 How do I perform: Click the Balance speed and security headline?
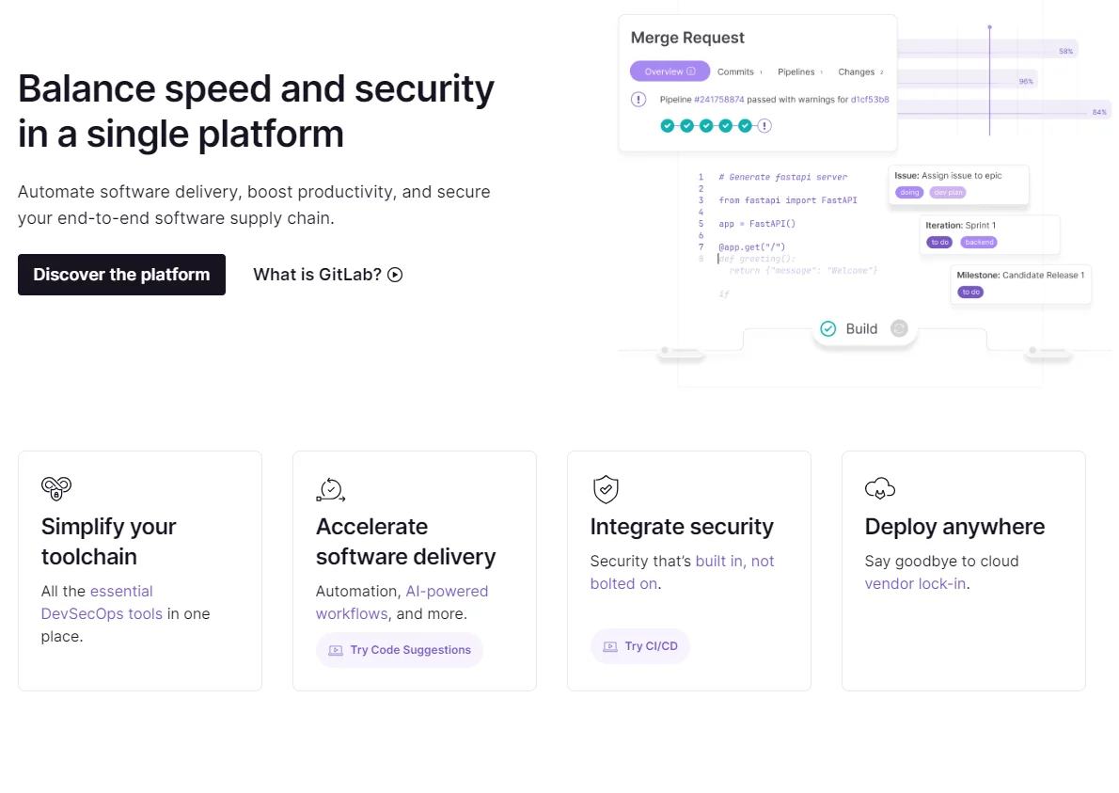coord(256,111)
